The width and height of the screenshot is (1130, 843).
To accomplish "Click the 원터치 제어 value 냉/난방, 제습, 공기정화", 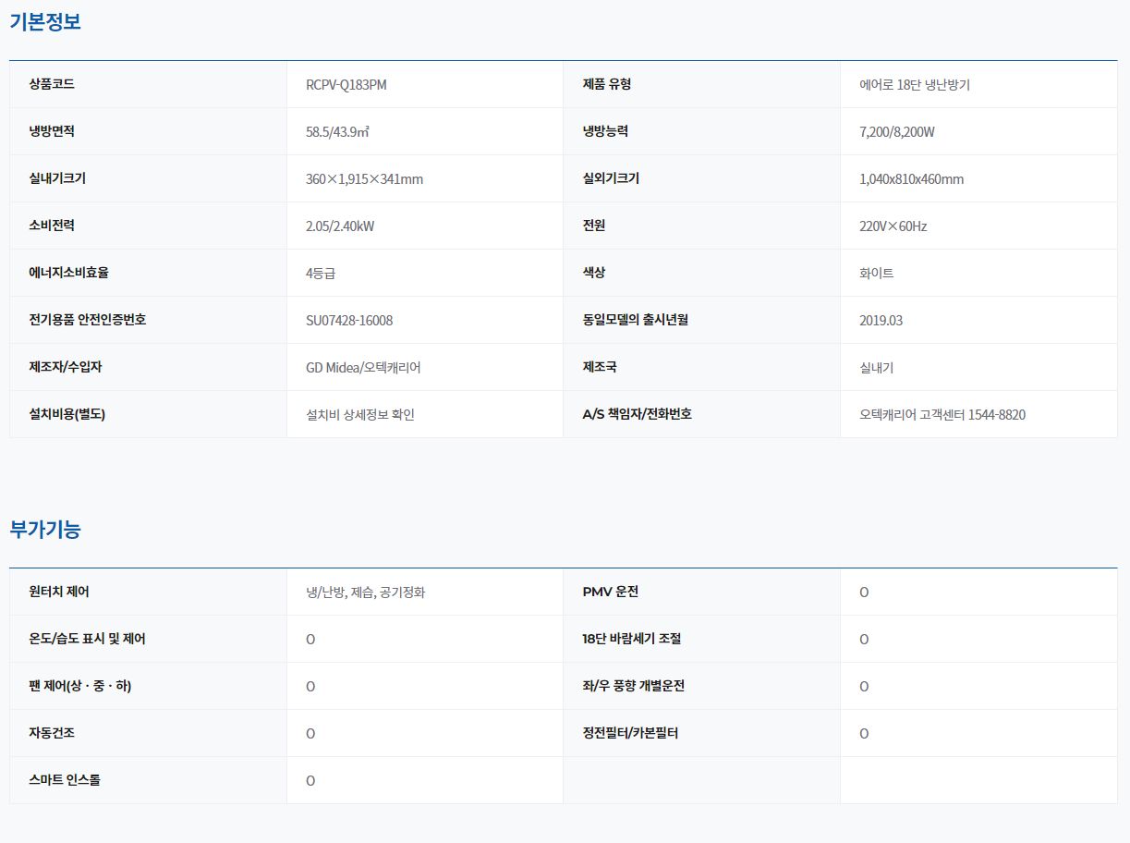I will (365, 593).
